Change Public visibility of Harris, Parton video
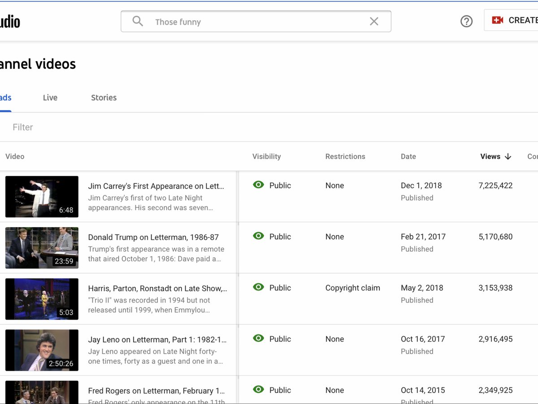Viewport: 538px width, 404px height. (x=280, y=288)
